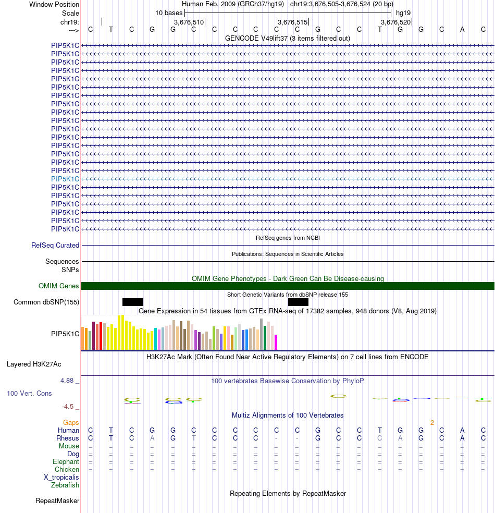This screenshot has height=513, width=495.
Task: Open the PIP5K1C GTEx expression label
Action: click(65, 334)
